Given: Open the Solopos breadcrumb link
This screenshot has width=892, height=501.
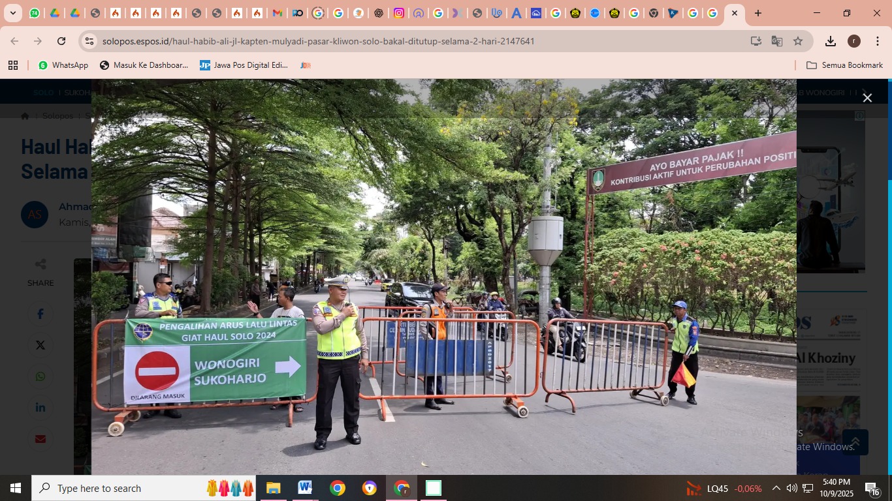Looking at the screenshot, I should (57, 116).
